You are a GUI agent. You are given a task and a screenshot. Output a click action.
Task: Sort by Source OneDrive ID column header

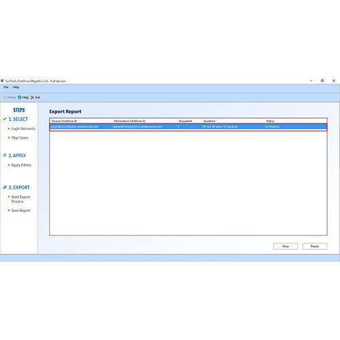coord(64,121)
